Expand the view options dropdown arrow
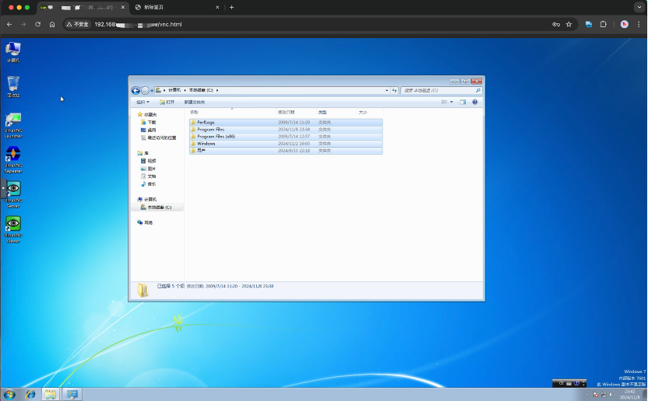The width and height of the screenshot is (648, 401). (x=451, y=102)
